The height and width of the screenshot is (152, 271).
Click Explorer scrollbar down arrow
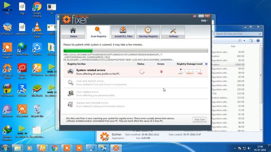point(261,130)
